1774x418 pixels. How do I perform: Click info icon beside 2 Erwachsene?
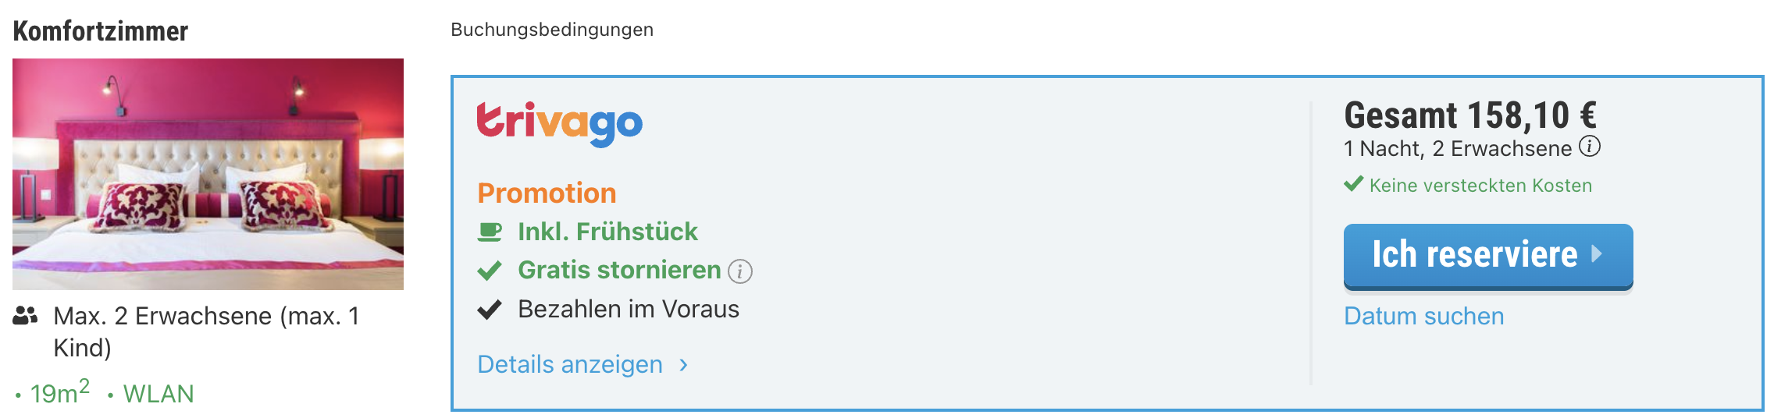[1590, 147]
